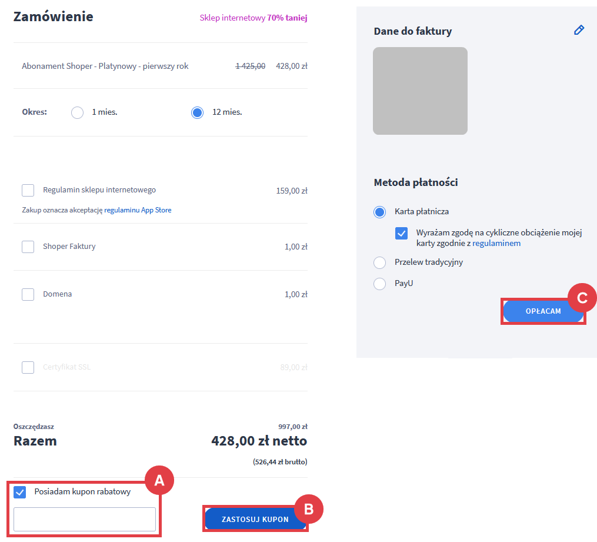The height and width of the screenshot is (542, 597).
Task: Choose Przelew tradycyjny payment method
Action: tap(379, 262)
